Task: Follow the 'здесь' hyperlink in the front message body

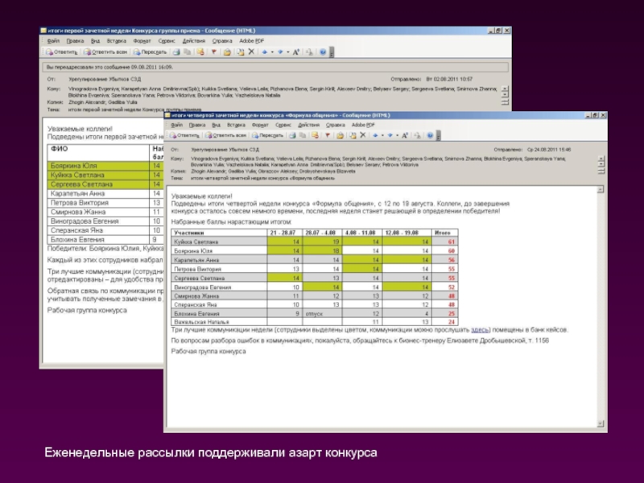Action: point(479,330)
